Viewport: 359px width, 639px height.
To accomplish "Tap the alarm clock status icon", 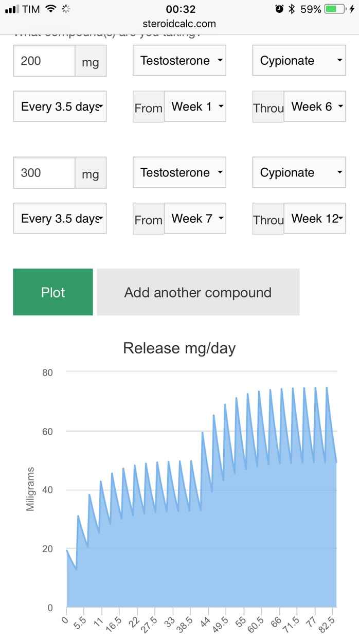I will (279, 9).
